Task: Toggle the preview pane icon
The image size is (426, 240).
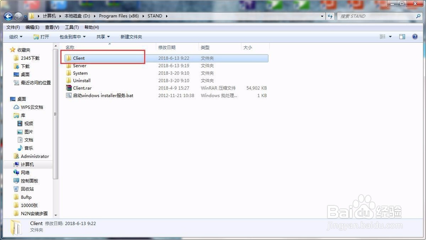Action: coord(402,37)
